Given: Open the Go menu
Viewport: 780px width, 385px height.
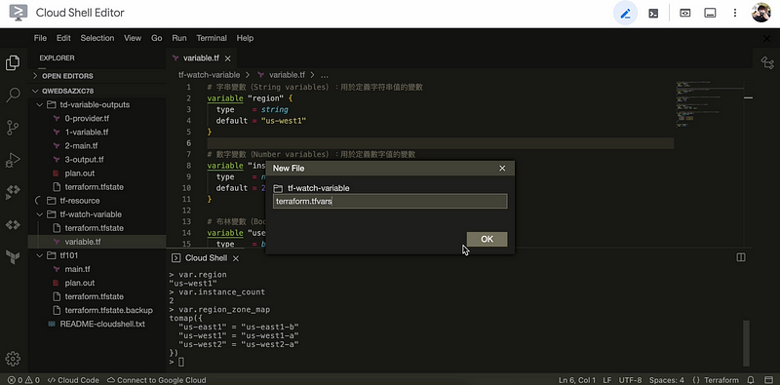Looking at the screenshot, I should tap(157, 38).
